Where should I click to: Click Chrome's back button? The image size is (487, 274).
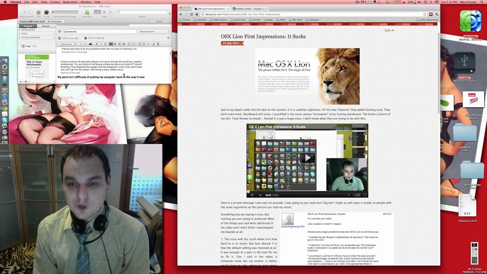[x=181, y=14]
